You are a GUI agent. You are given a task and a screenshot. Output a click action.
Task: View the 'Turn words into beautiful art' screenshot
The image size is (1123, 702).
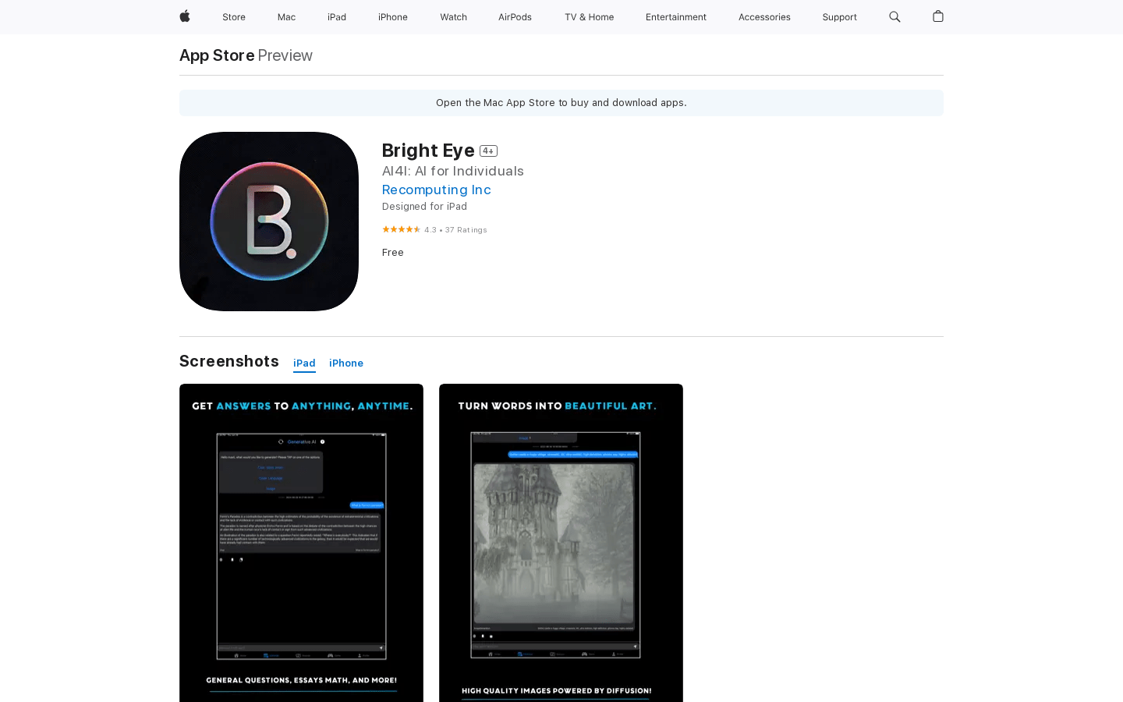pos(561,543)
